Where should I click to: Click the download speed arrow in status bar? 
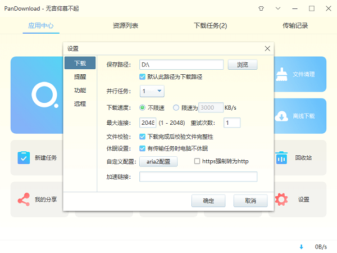click(x=301, y=247)
